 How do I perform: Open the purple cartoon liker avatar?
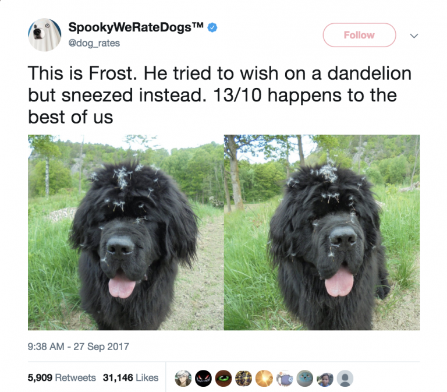pos(285,378)
